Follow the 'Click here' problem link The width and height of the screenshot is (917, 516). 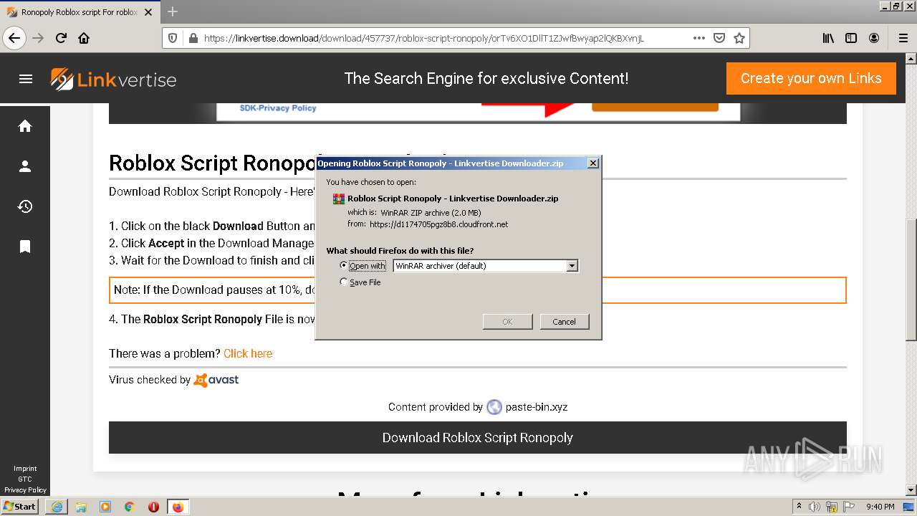click(248, 353)
